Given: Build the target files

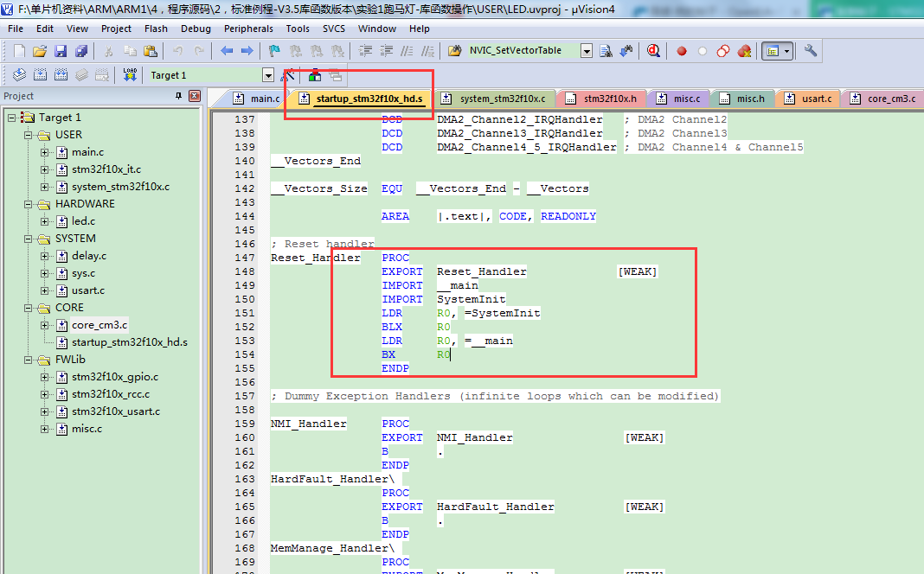Looking at the screenshot, I should pos(40,74).
